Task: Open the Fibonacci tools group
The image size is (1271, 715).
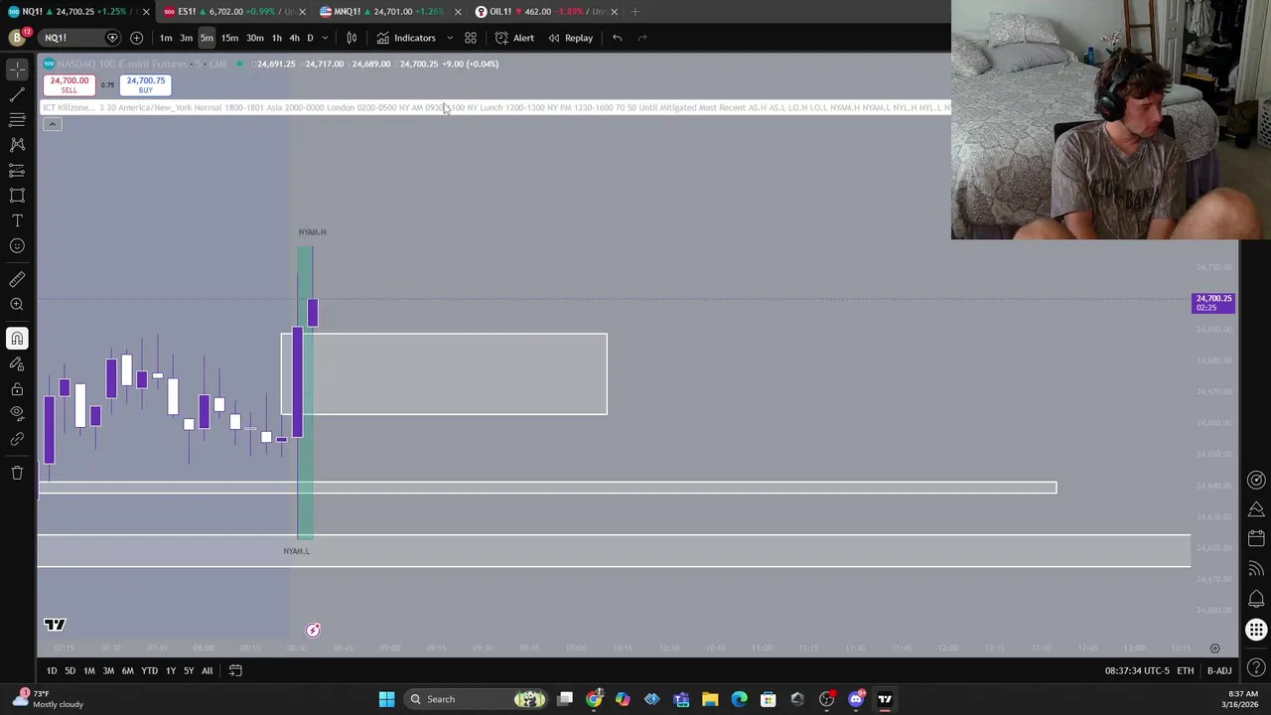Action: pos(17,120)
